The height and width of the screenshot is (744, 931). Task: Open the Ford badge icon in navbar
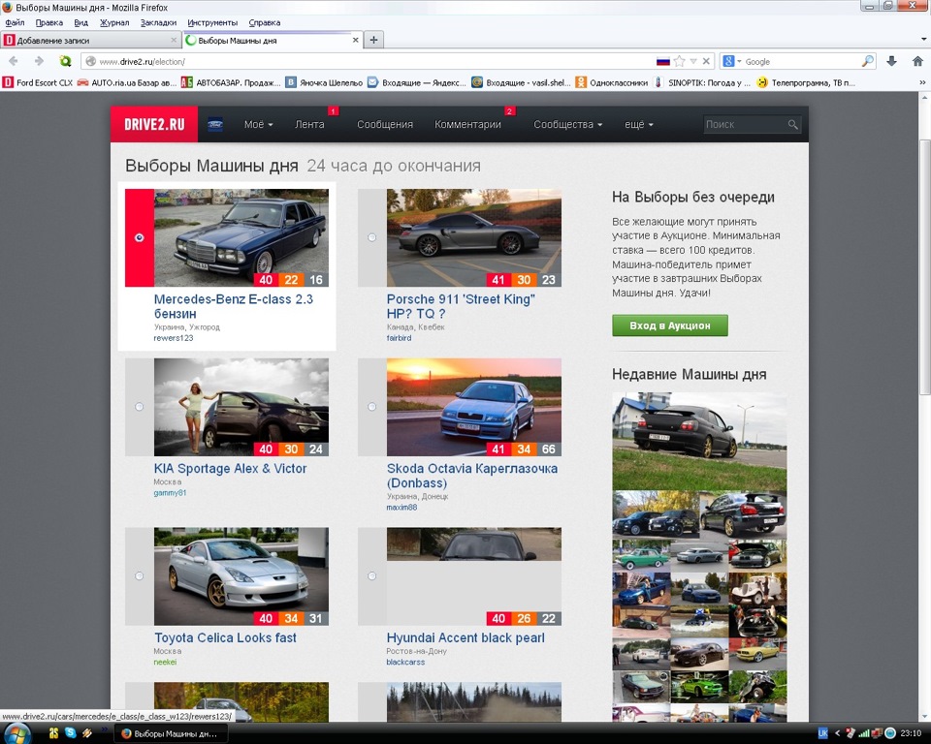pyautogui.click(x=215, y=125)
